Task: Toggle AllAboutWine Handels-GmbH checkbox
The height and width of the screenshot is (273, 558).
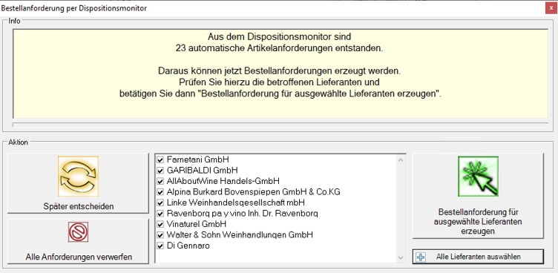Action: (160, 181)
